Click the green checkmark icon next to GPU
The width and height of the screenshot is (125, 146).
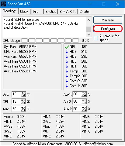point(67,47)
